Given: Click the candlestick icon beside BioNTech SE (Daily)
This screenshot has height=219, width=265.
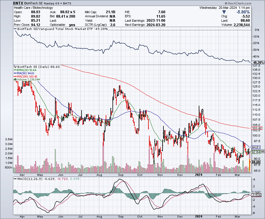Looking at the screenshot, I should (x=15, y=67).
